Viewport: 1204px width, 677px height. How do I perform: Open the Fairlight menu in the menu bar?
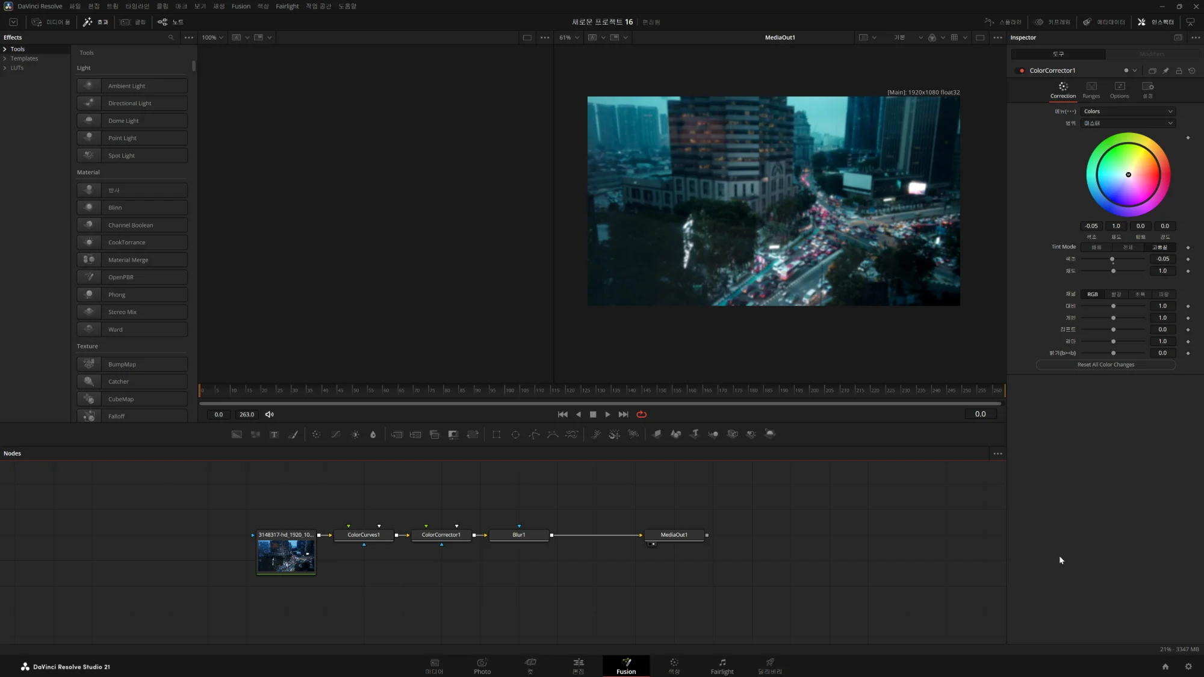click(287, 6)
